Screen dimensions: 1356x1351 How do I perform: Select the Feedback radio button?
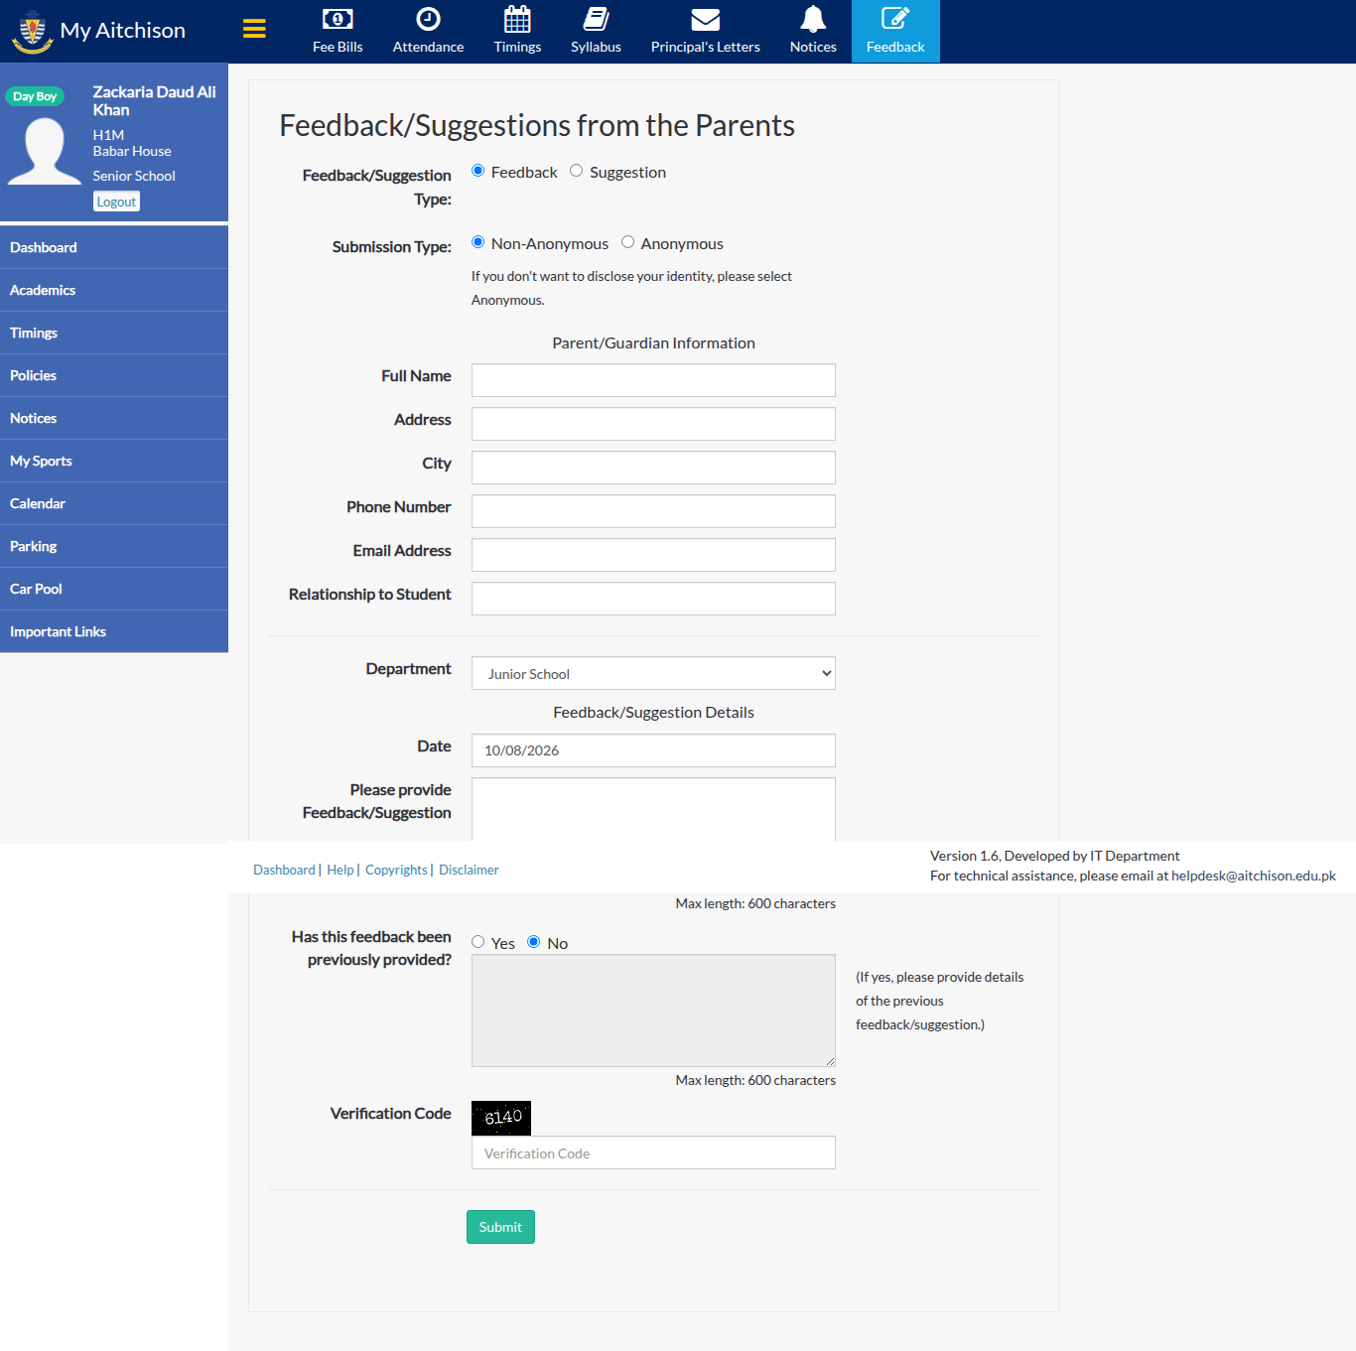(477, 171)
